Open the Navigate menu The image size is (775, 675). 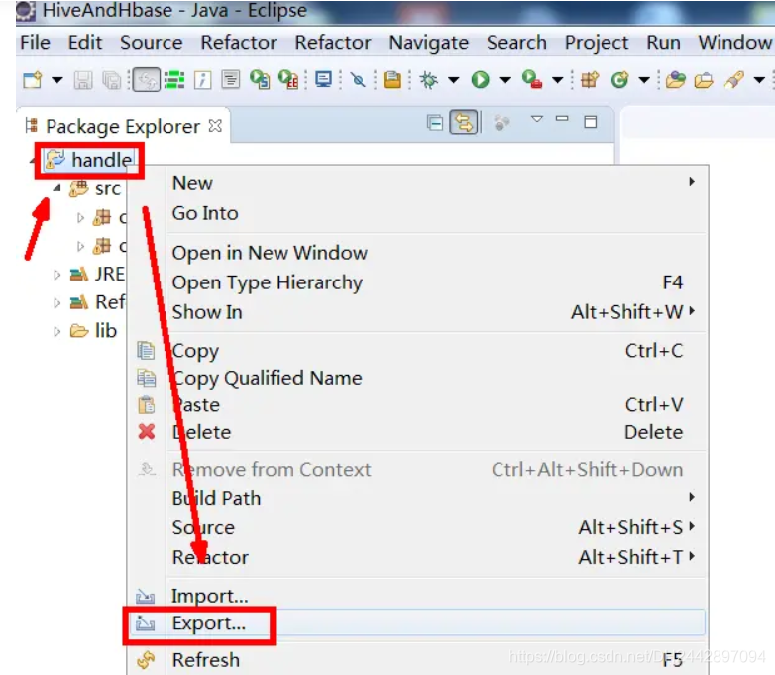pyautogui.click(x=428, y=43)
